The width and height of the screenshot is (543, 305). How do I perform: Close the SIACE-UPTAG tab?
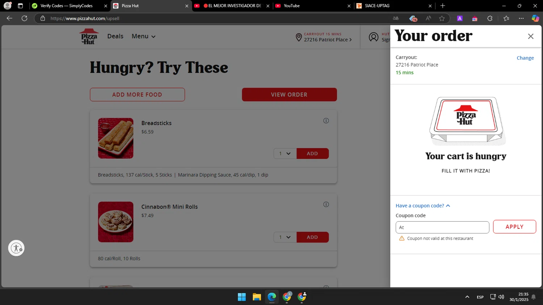(430, 6)
